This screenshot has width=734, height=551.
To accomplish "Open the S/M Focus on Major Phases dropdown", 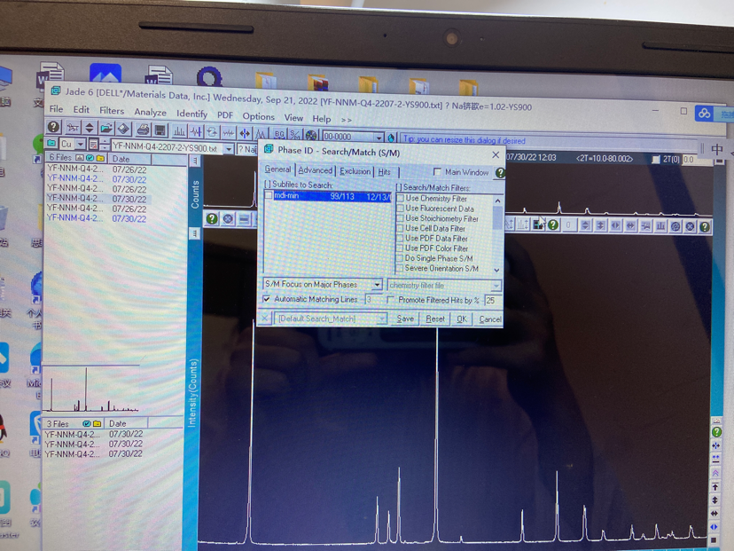I will point(378,285).
